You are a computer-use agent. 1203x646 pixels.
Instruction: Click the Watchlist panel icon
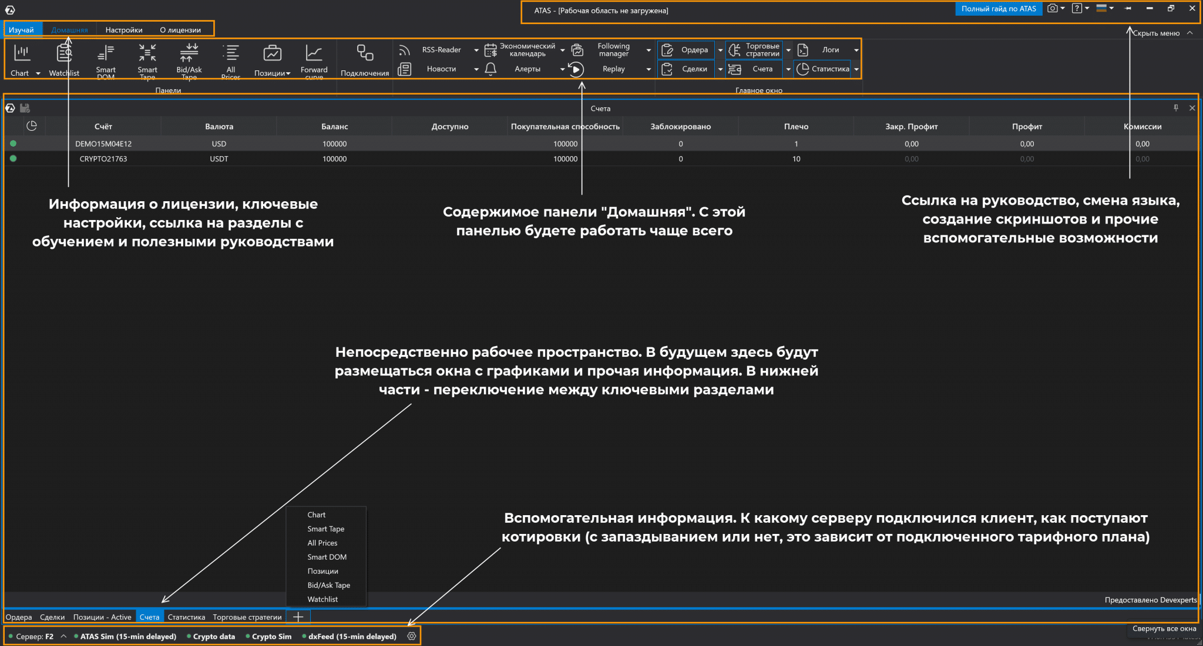pyautogui.click(x=64, y=55)
